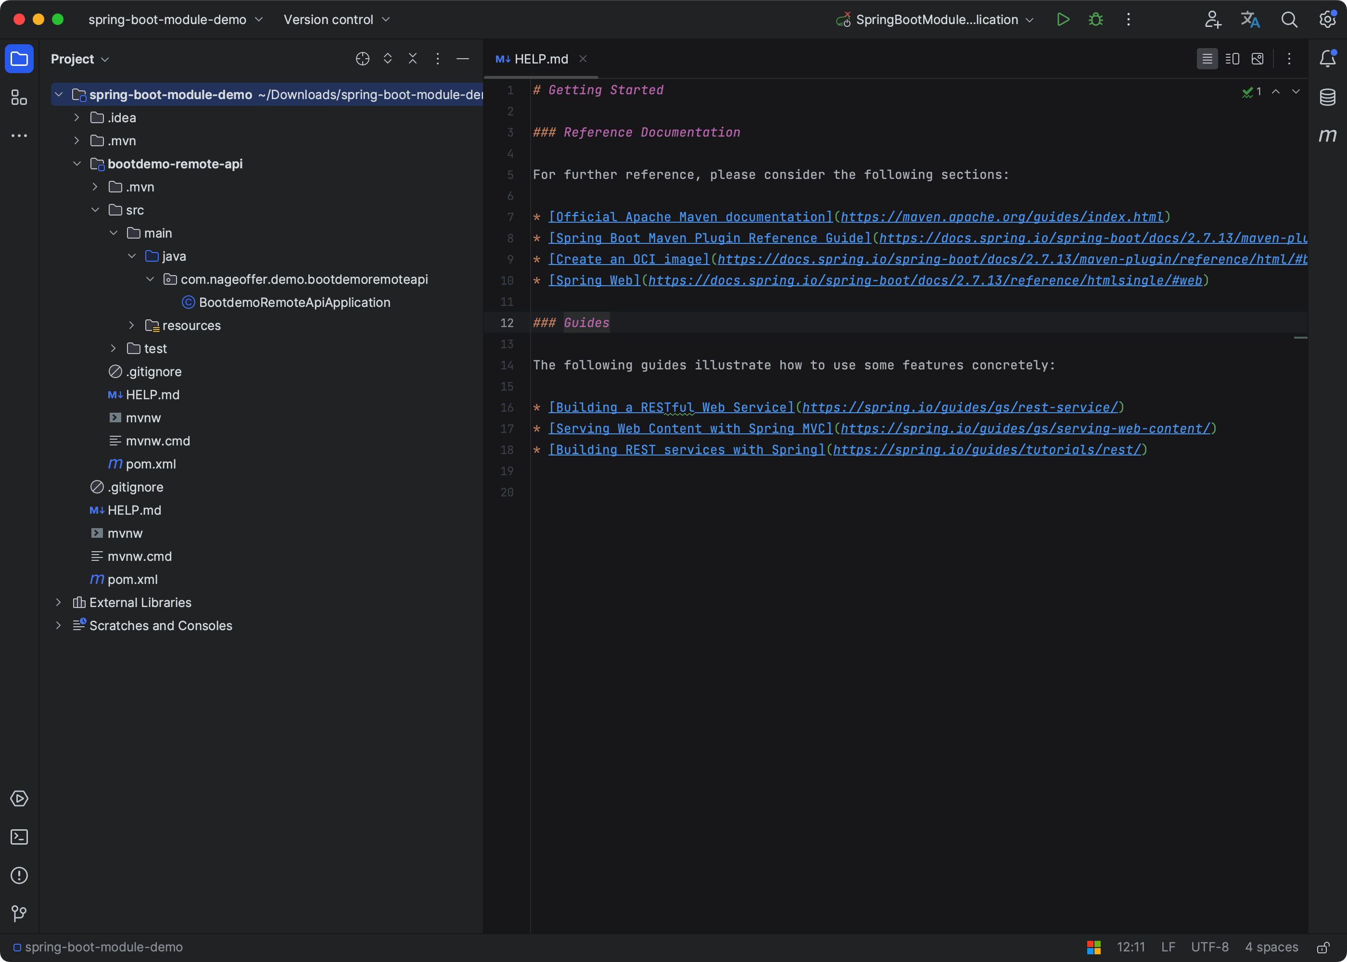1347x962 pixels.
Task: Click the translation icon
Action: click(x=1250, y=20)
